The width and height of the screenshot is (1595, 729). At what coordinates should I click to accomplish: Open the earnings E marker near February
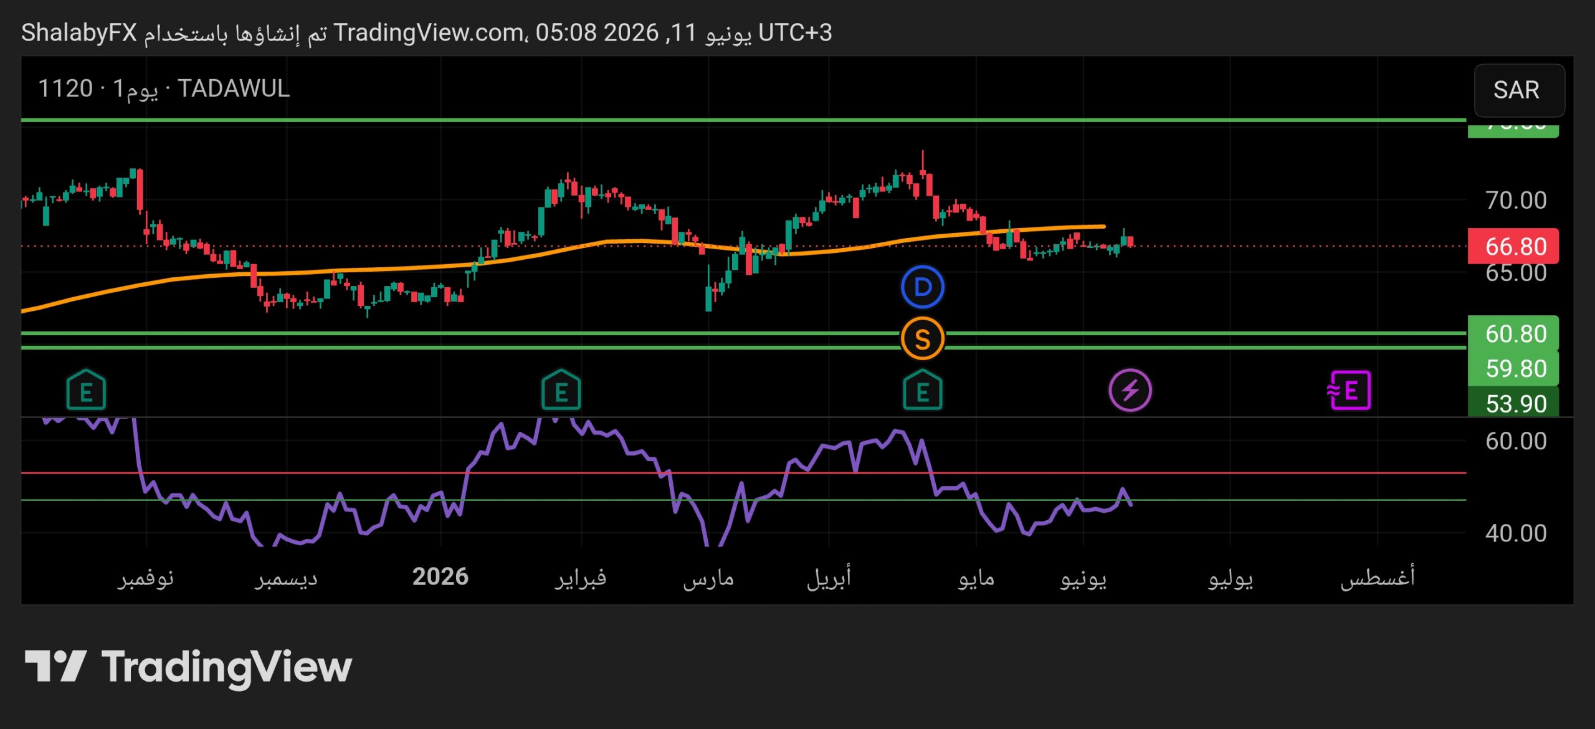coord(561,391)
